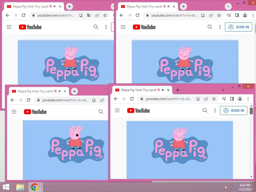256x192 pixels.
Task: Click the YouTube logo in the top-right window
Action: click(x=144, y=27)
